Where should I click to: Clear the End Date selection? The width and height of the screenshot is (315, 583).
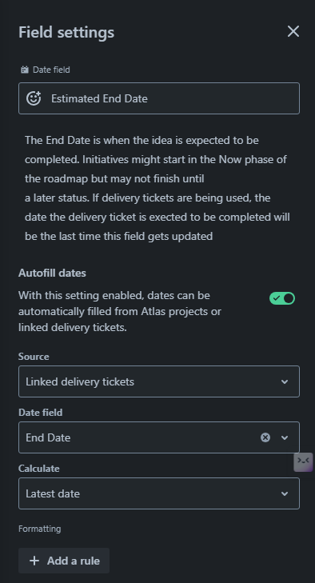click(x=265, y=437)
